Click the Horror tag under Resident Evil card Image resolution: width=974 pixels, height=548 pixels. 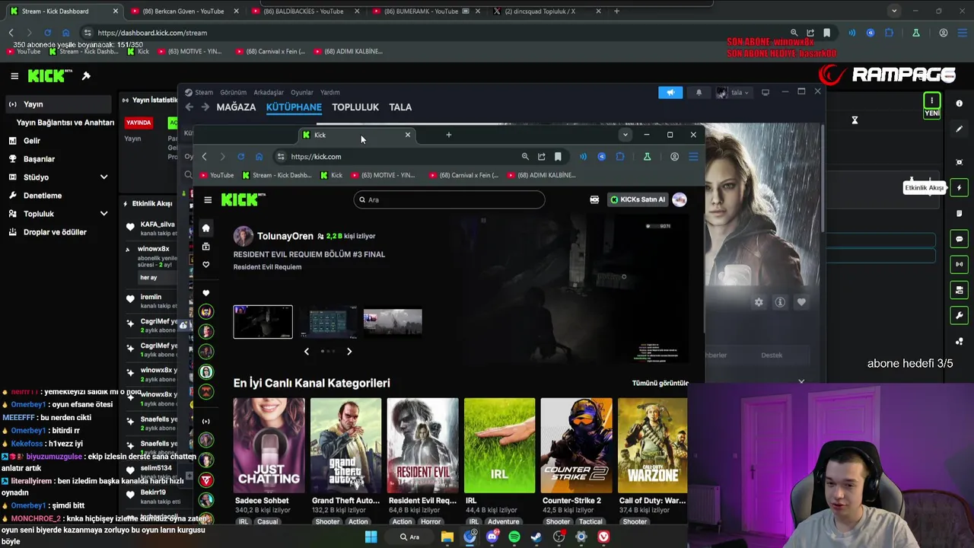point(431,521)
